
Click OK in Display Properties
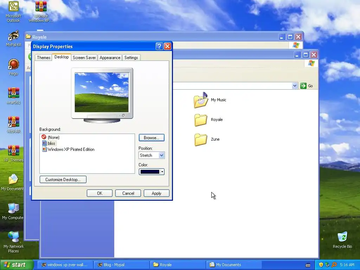tap(99, 193)
